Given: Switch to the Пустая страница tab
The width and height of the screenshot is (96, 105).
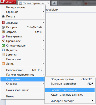Looking at the screenshot, I should coord(34,3).
